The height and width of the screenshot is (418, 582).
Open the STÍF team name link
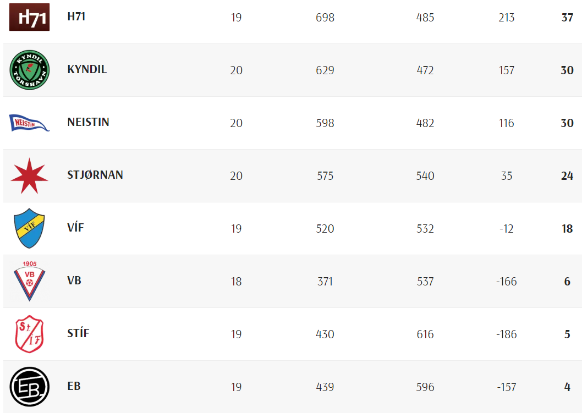click(78, 333)
